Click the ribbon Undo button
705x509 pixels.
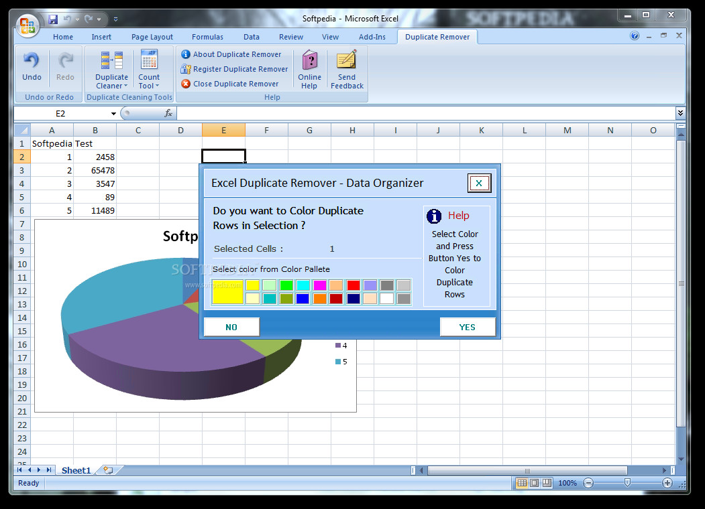[32, 66]
